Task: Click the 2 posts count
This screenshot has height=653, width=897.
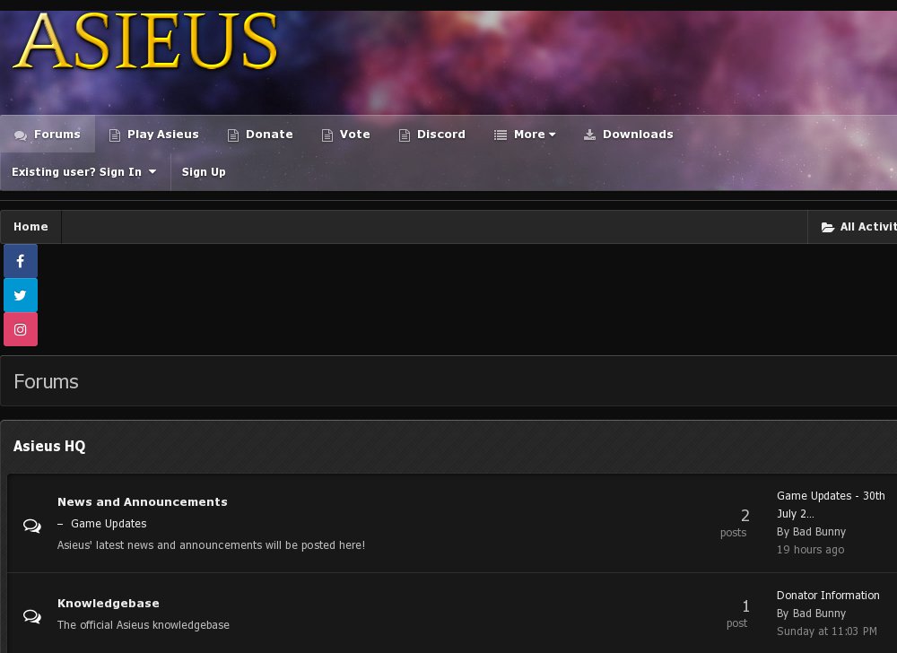Action: (734, 523)
